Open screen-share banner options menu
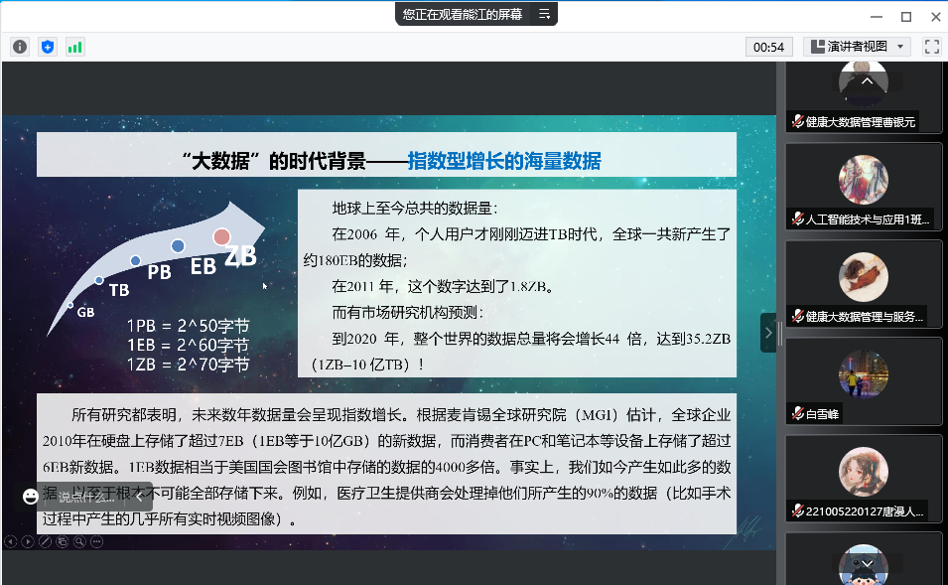The image size is (948, 585). tap(544, 14)
